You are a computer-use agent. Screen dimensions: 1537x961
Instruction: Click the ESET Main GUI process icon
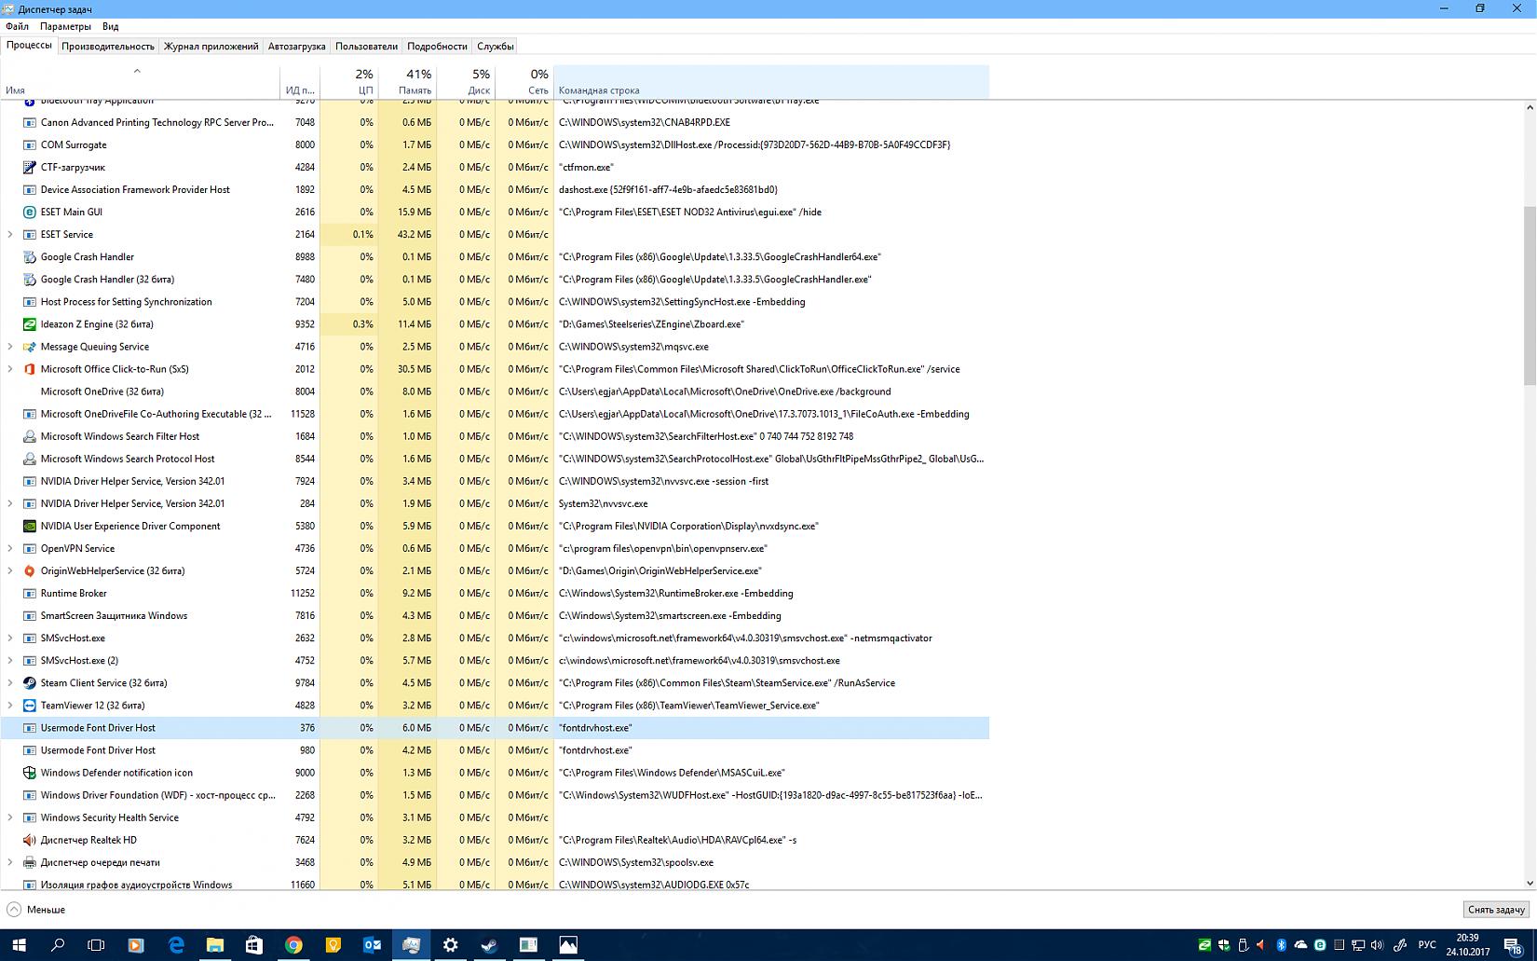pos(29,213)
